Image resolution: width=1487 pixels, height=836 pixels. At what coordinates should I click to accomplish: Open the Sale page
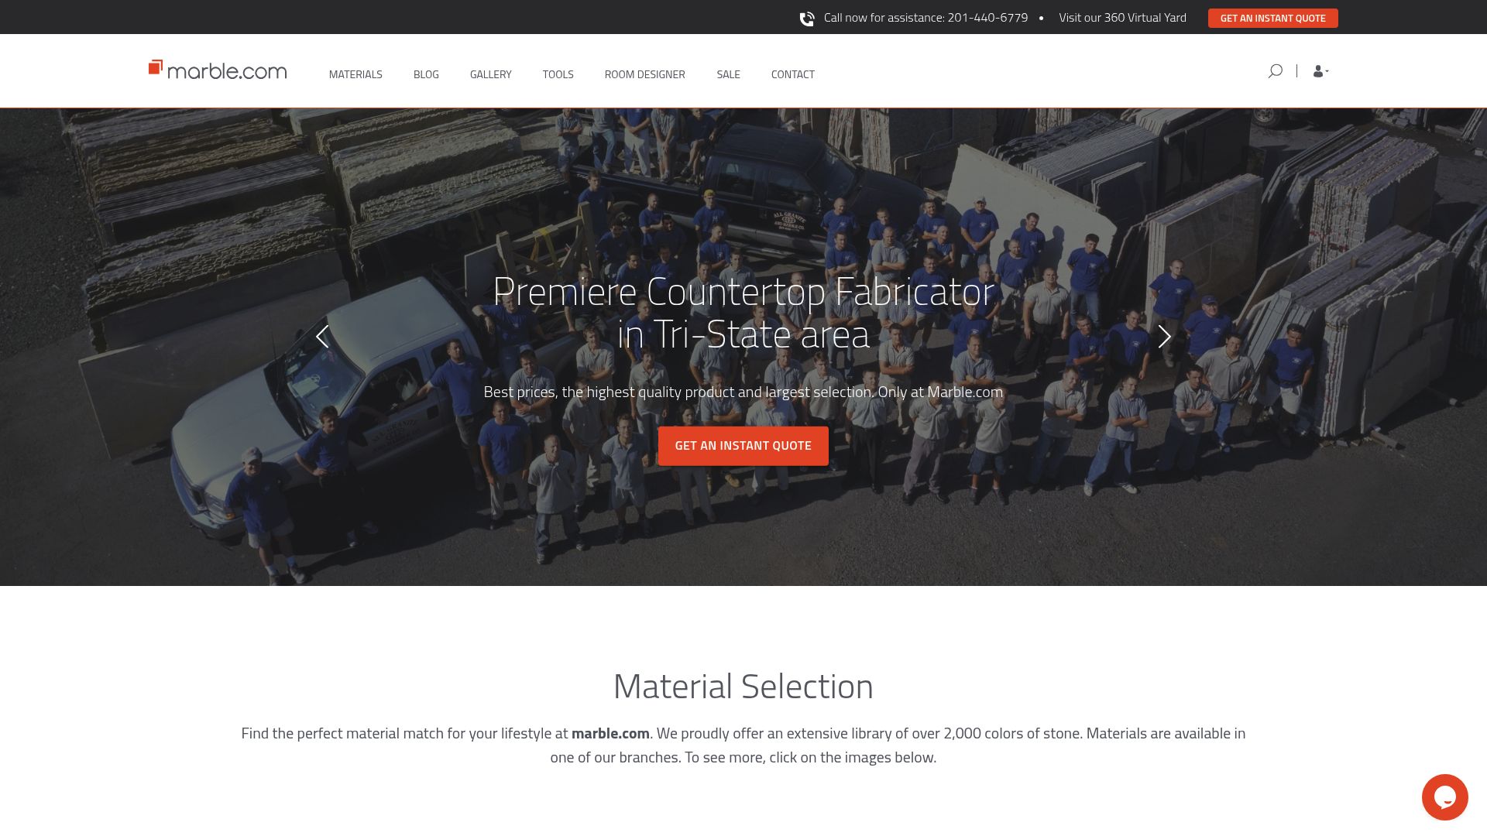728,74
